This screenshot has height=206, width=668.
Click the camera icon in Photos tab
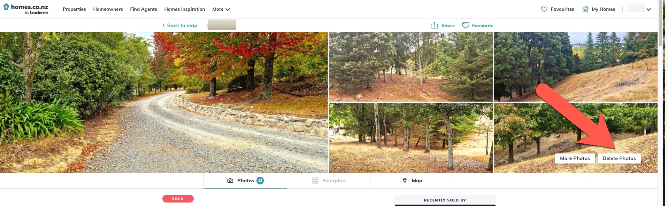click(230, 181)
